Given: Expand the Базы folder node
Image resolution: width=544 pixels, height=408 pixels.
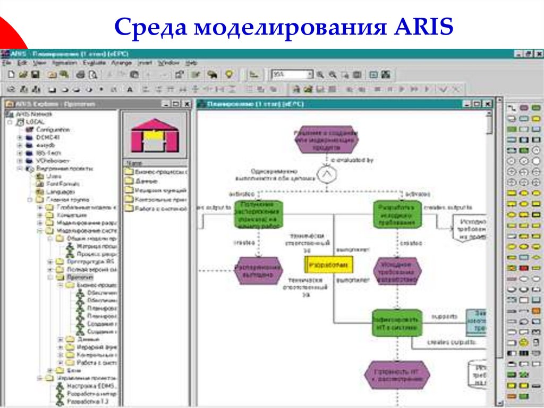Looking at the screenshot, I should click(x=50, y=370).
